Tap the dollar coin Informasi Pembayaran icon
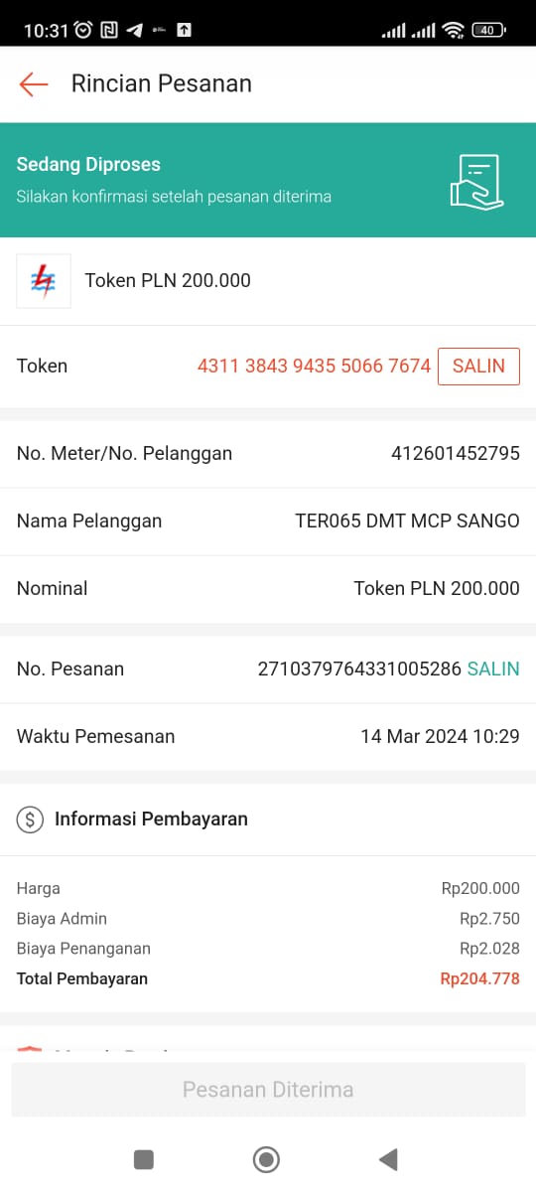536x1192 pixels. tap(31, 819)
